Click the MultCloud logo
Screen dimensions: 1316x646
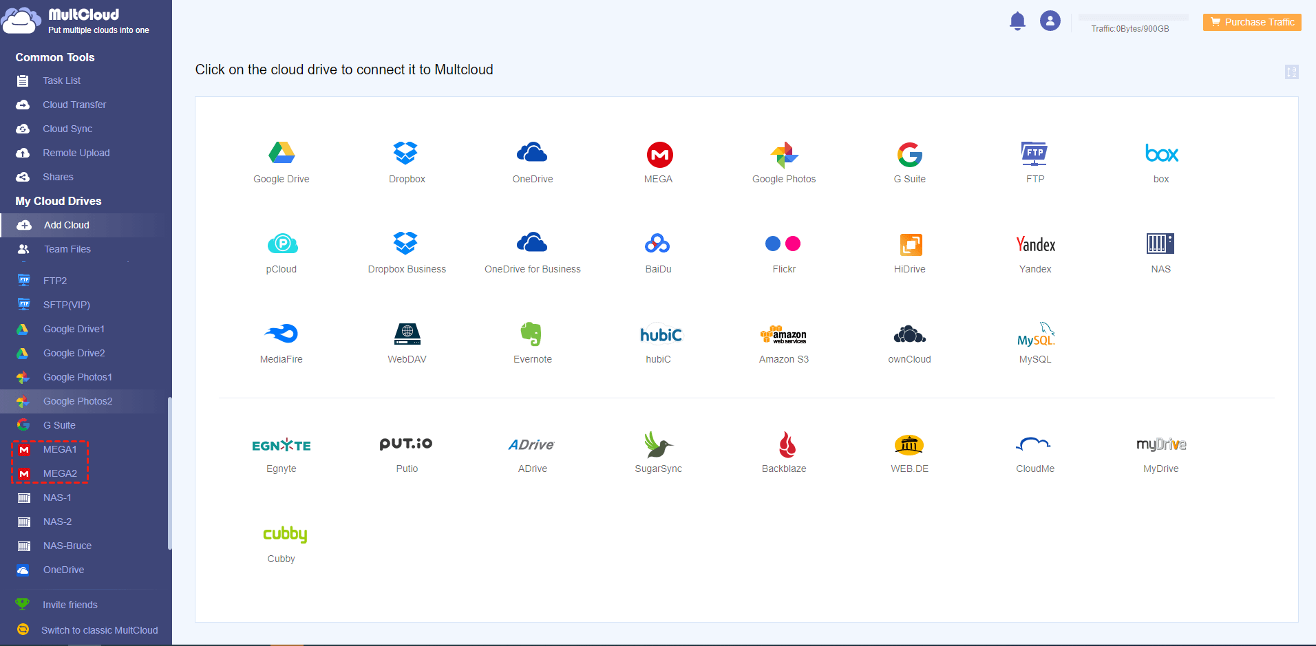pos(76,21)
